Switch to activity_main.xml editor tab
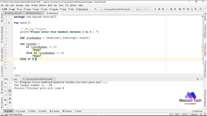 coord(14,13)
